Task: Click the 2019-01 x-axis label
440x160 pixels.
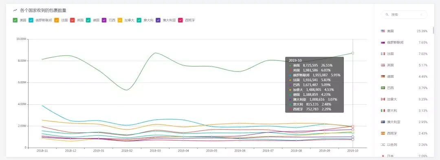Action: tap(99, 151)
